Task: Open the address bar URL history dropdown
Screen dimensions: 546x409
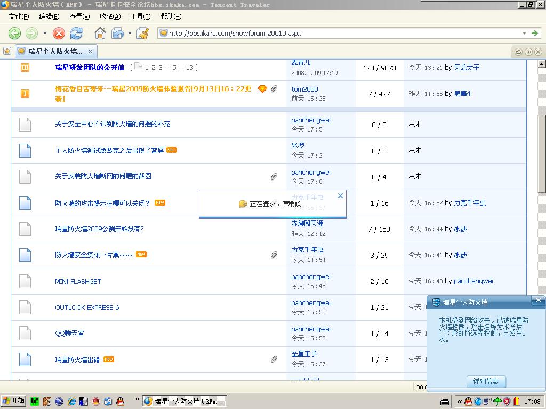Action: 524,33
